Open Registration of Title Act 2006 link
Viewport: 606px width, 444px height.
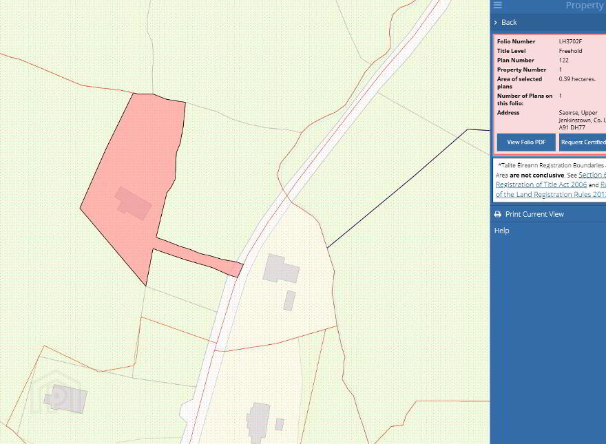(x=541, y=184)
